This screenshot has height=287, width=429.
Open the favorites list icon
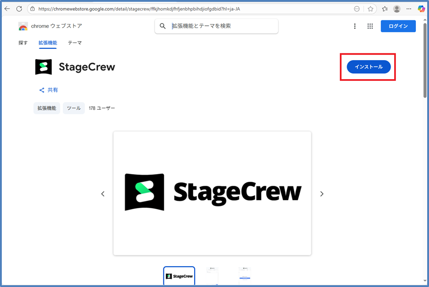coord(385,9)
